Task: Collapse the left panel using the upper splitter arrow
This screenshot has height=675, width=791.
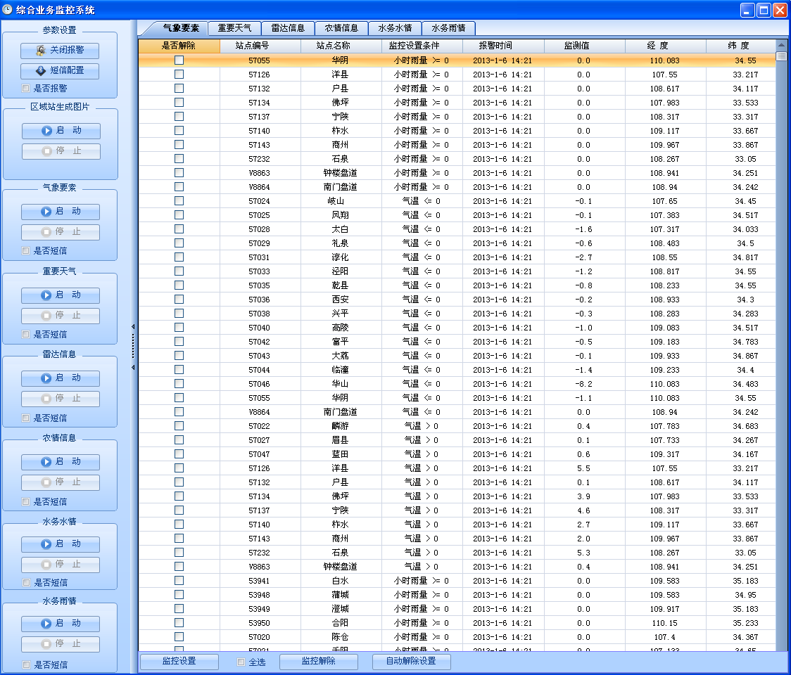Action: tap(133, 327)
